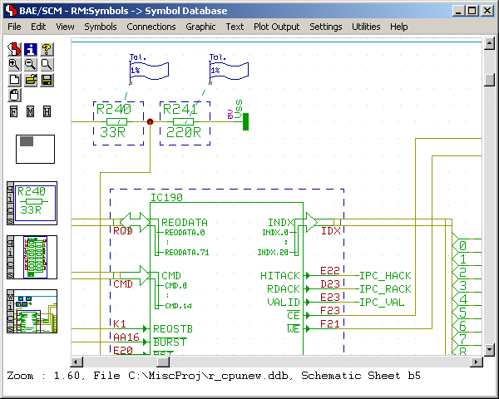Image resolution: width=499 pixels, height=399 pixels.
Task: Toggle the H button in left panel
Action: point(47,111)
